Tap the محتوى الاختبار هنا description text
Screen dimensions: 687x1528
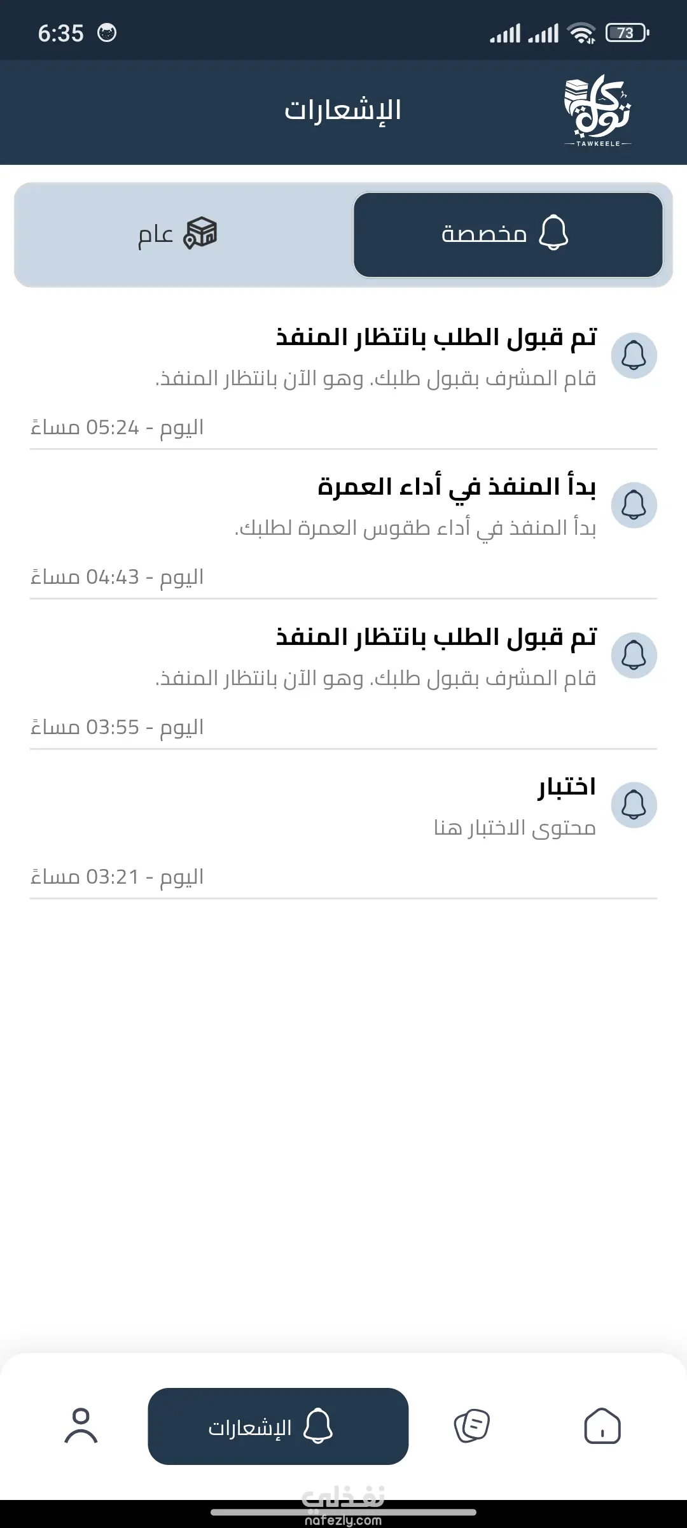(x=515, y=828)
